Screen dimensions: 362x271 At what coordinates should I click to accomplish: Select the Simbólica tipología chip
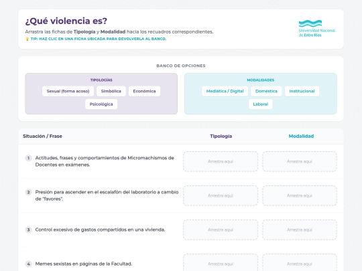pos(111,91)
